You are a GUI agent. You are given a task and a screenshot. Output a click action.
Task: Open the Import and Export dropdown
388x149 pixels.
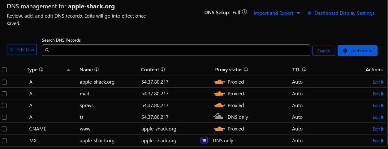[x=277, y=13]
